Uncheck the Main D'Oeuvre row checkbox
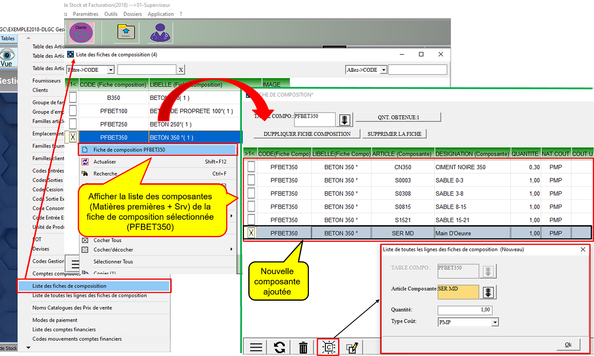594x356 pixels. [x=251, y=233]
